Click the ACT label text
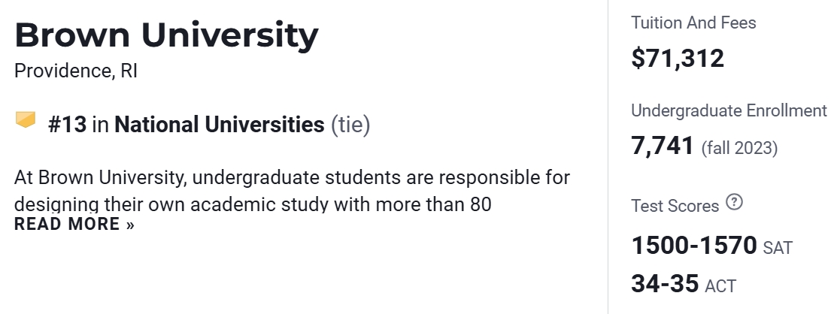 [720, 285]
